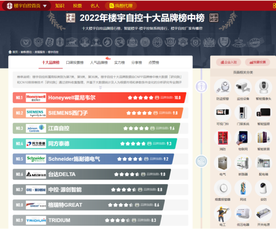Open the 可视门铃 category icon
Screen dimensions: 276x229
click(223, 112)
